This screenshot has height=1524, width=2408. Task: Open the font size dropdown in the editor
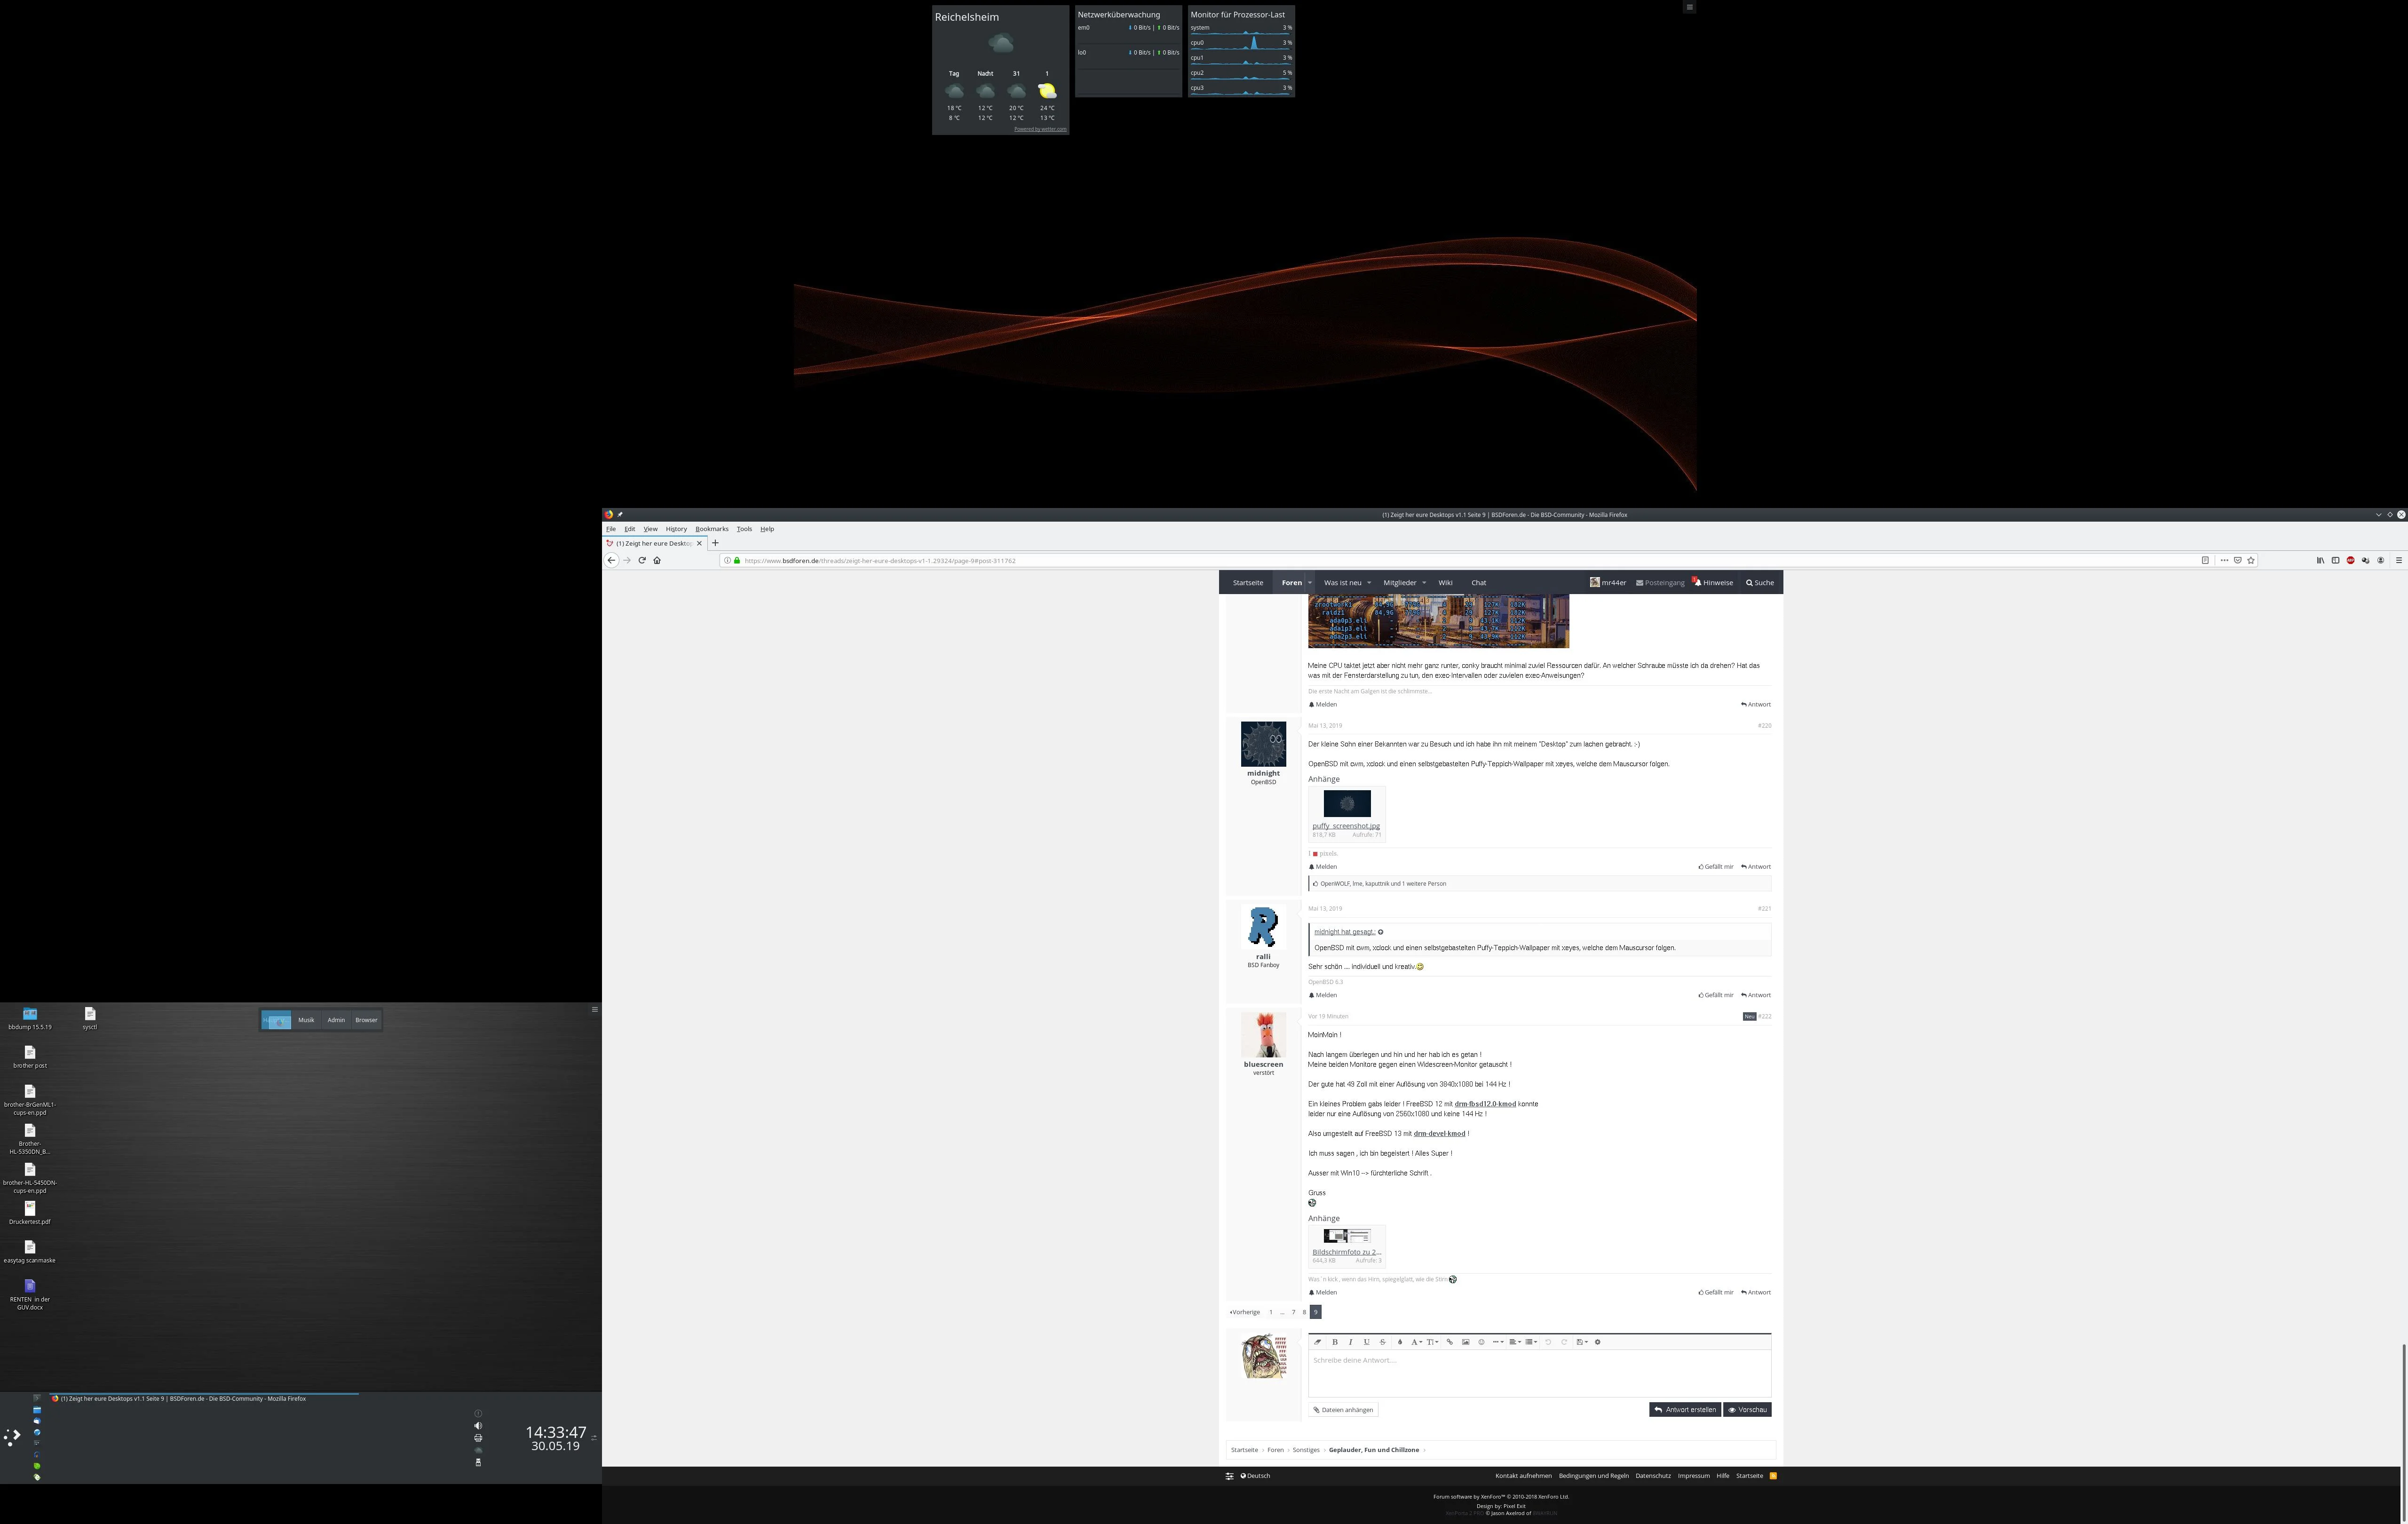(1433, 1342)
